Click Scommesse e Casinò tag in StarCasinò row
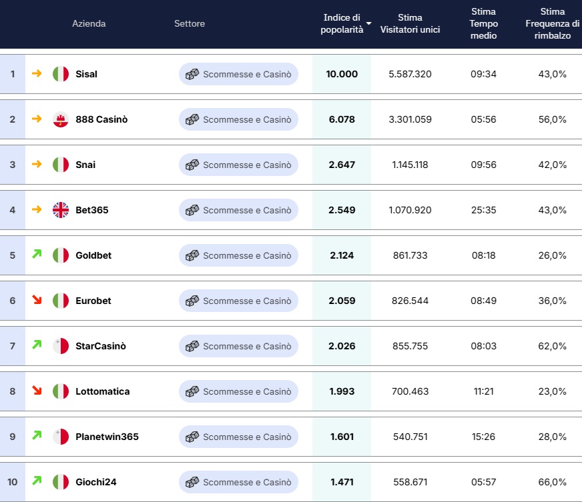The width and height of the screenshot is (582, 502). tap(238, 346)
